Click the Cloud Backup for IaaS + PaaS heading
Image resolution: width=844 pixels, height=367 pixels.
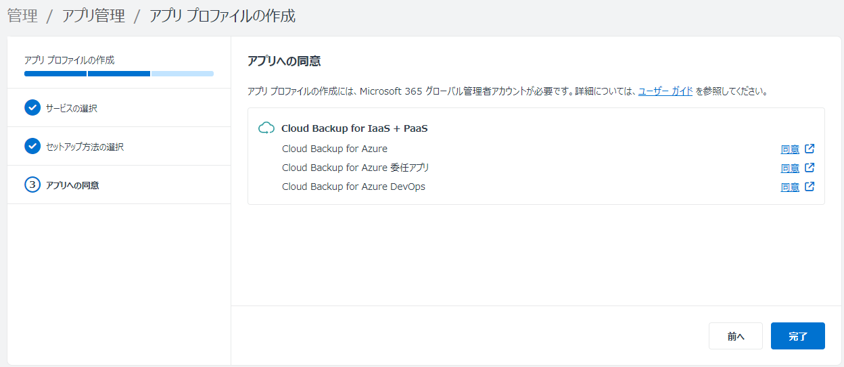354,128
